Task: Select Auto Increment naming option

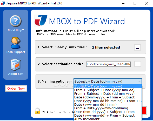Action: coord(108,119)
